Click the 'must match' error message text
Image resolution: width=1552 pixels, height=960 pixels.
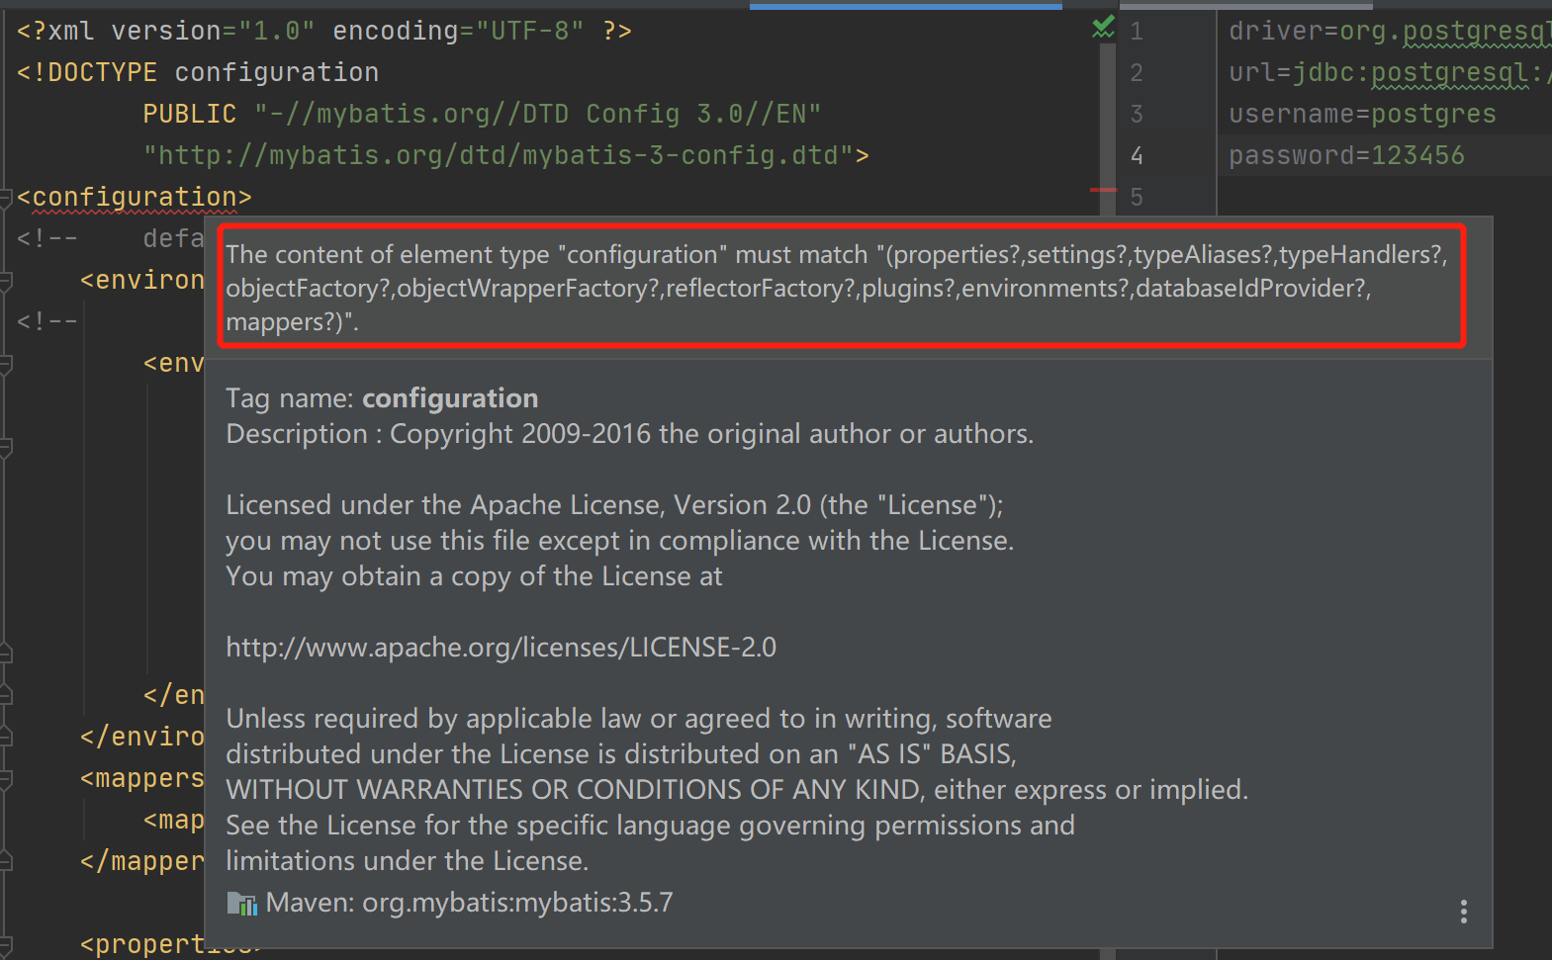click(836, 288)
